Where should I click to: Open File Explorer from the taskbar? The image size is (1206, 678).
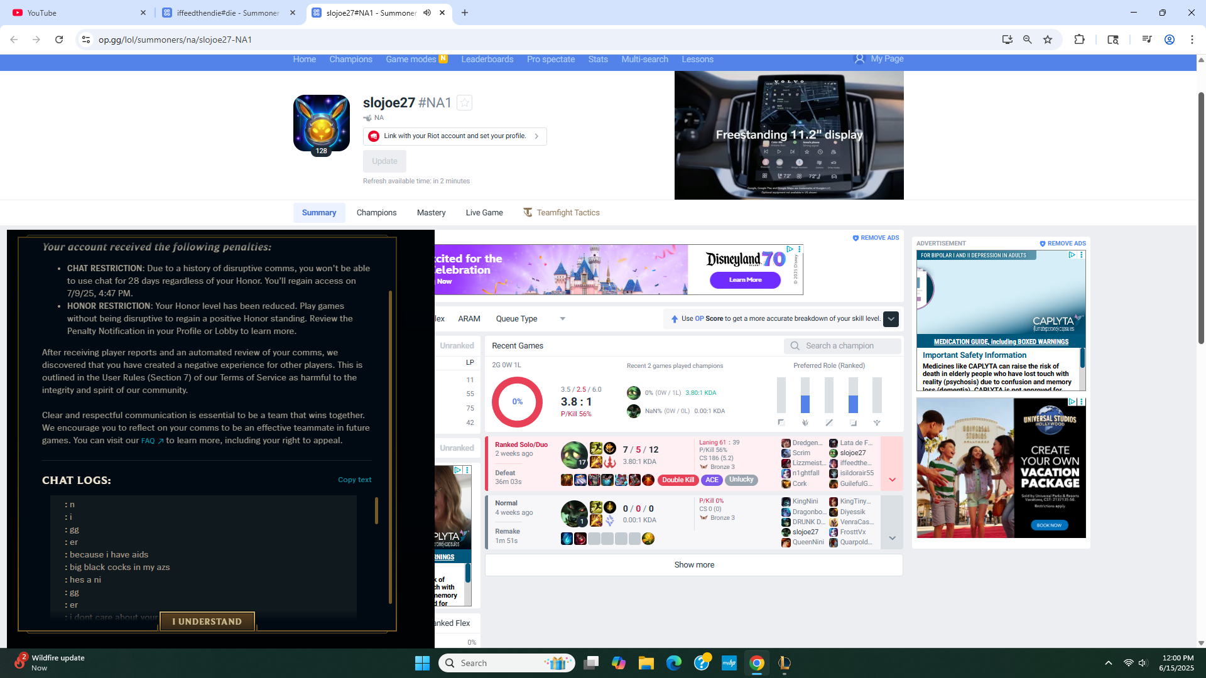pyautogui.click(x=646, y=663)
